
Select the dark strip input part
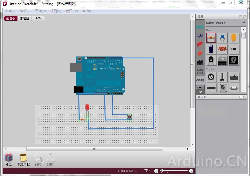211,88
